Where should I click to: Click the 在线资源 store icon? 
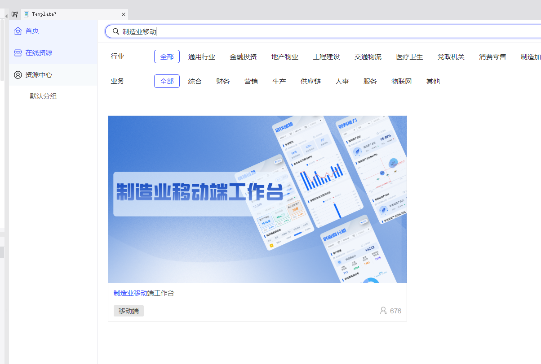(x=18, y=53)
